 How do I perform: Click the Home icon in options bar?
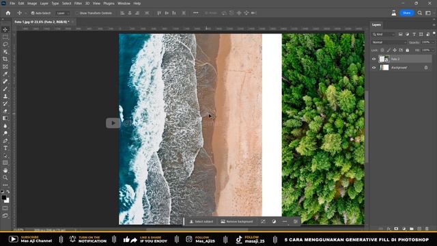[8, 13]
